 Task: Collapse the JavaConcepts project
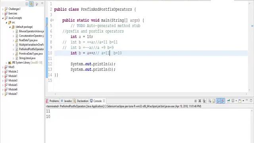(3, 18)
